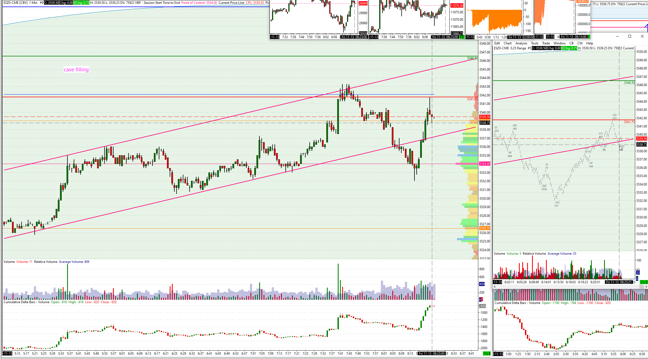Maximize the detached chart window
Viewport: 648px width, 359px height.
pyautogui.click(x=630, y=36)
